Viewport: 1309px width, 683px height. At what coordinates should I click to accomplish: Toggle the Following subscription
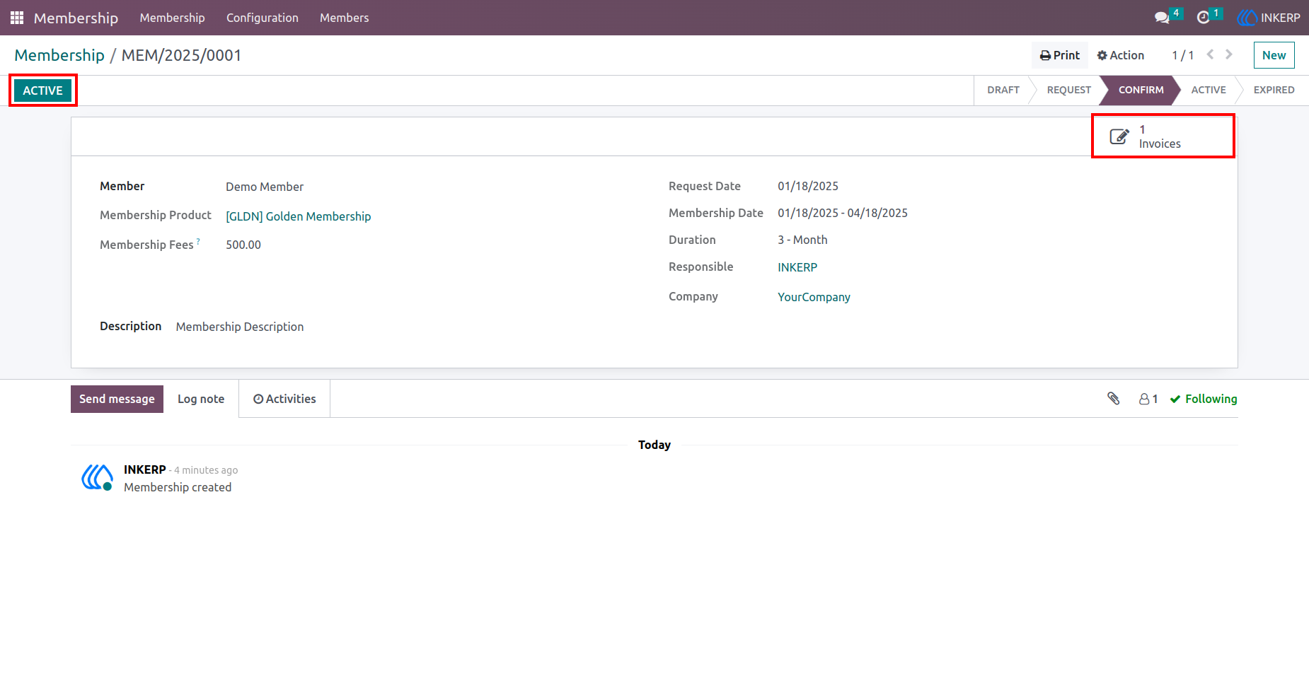tap(1203, 399)
